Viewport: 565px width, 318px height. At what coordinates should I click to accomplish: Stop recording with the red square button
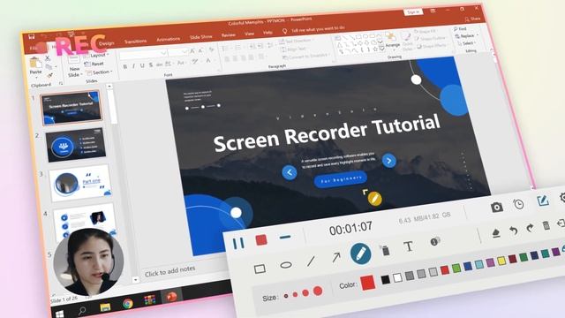261,240
